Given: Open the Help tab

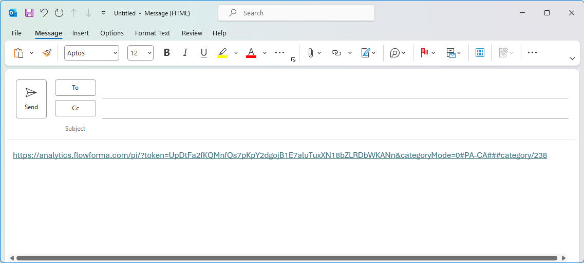Looking at the screenshot, I should click(x=219, y=33).
